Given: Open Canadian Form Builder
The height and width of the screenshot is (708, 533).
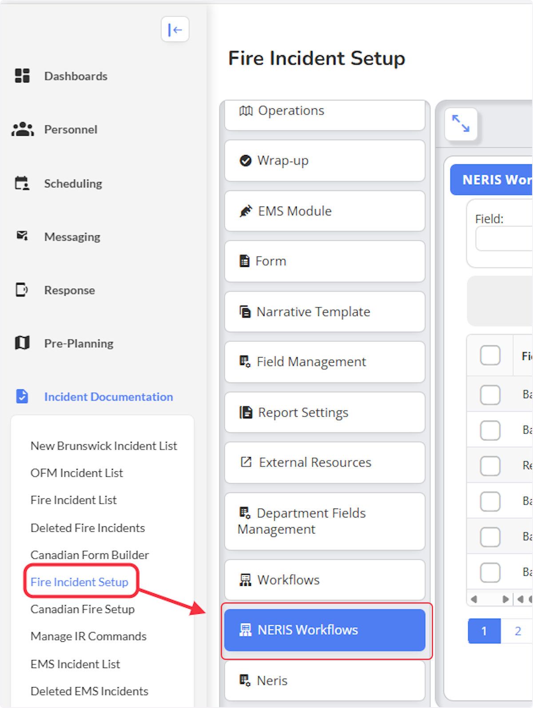Looking at the screenshot, I should tap(89, 555).
